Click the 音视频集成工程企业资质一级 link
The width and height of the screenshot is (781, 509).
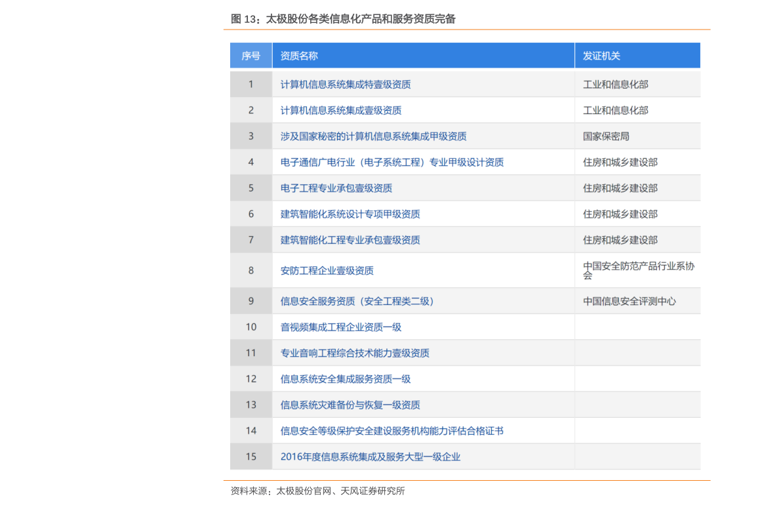(x=341, y=327)
